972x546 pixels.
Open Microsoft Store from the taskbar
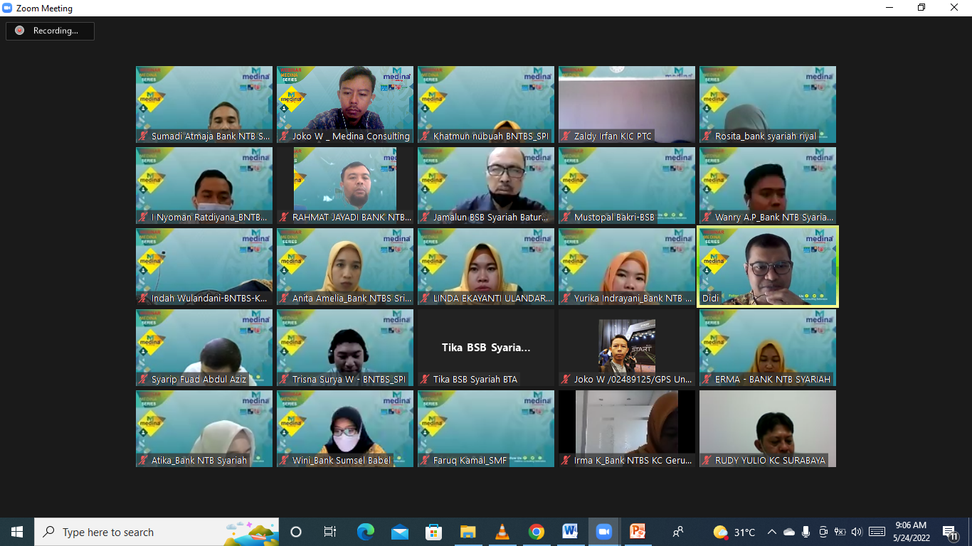(x=433, y=532)
